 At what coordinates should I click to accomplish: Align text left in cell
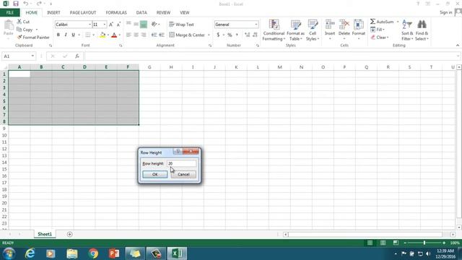point(128,35)
